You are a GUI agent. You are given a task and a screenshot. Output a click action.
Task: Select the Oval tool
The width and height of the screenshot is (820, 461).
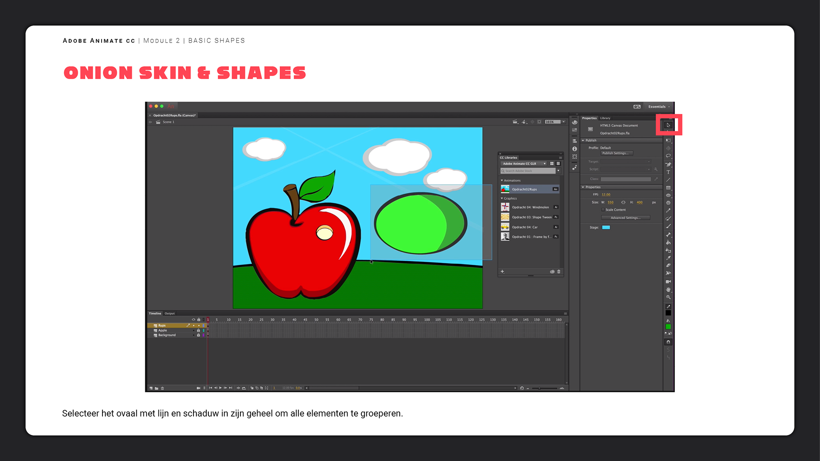[668, 195]
